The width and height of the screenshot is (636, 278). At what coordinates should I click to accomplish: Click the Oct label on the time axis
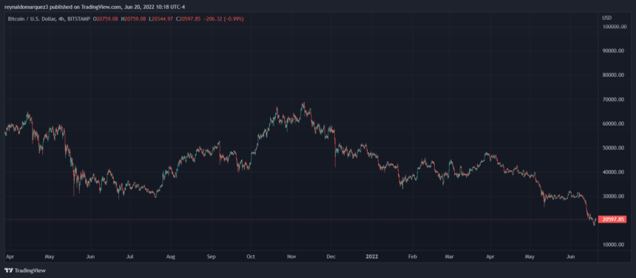[x=251, y=257]
